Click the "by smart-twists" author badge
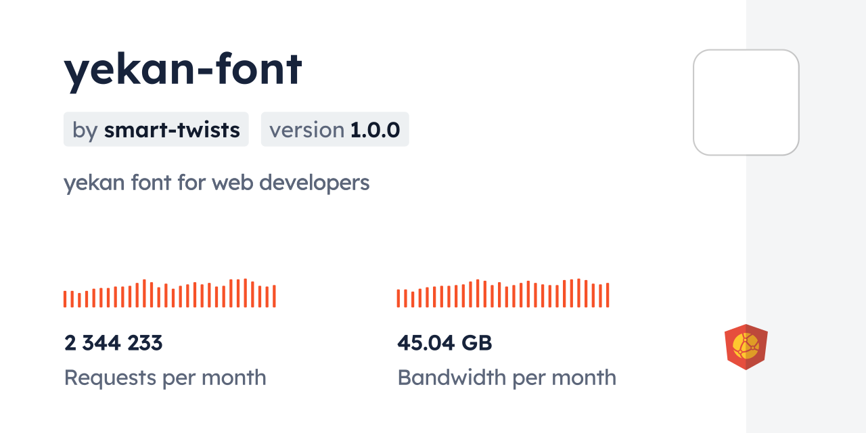This screenshot has width=866, height=433. click(156, 129)
